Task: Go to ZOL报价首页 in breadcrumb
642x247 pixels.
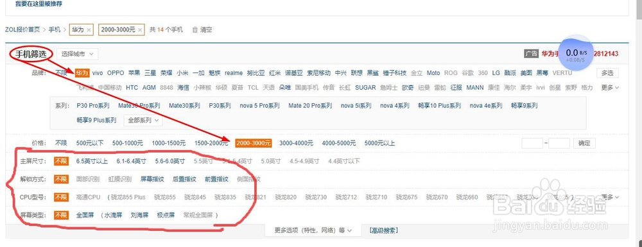Action: click(x=22, y=30)
